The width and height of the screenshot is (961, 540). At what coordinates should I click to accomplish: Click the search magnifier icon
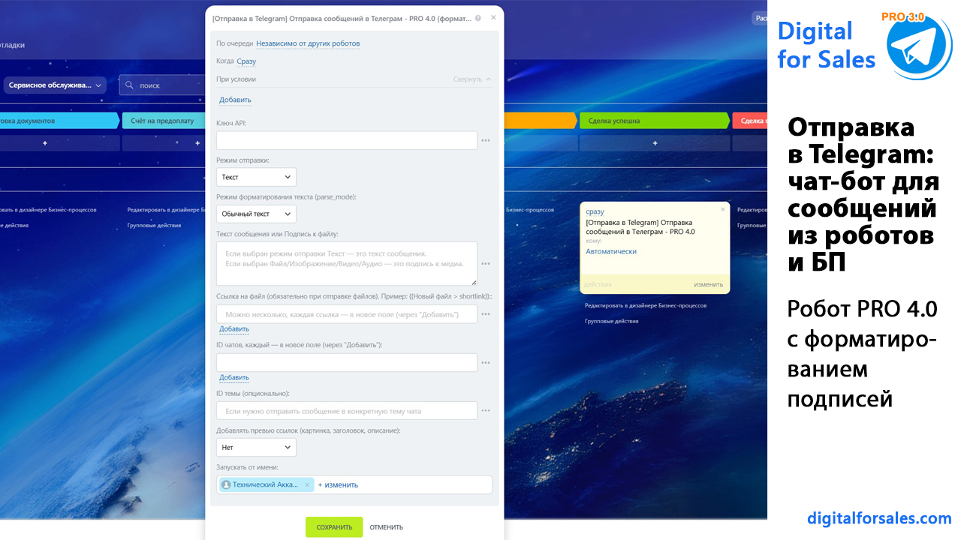(130, 85)
